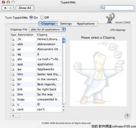Click the app icon in the btw row
This screenshot has height=128, width=136.
click(13, 94)
